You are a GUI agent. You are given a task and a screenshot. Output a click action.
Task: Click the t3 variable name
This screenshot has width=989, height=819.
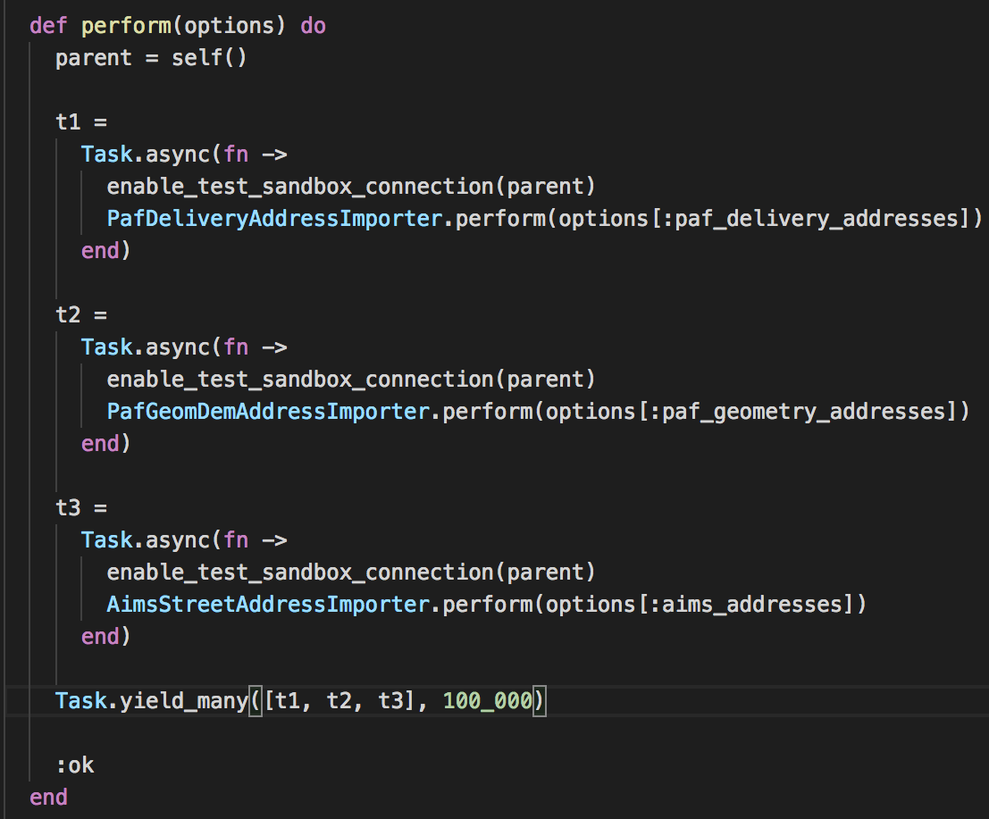[x=63, y=507]
